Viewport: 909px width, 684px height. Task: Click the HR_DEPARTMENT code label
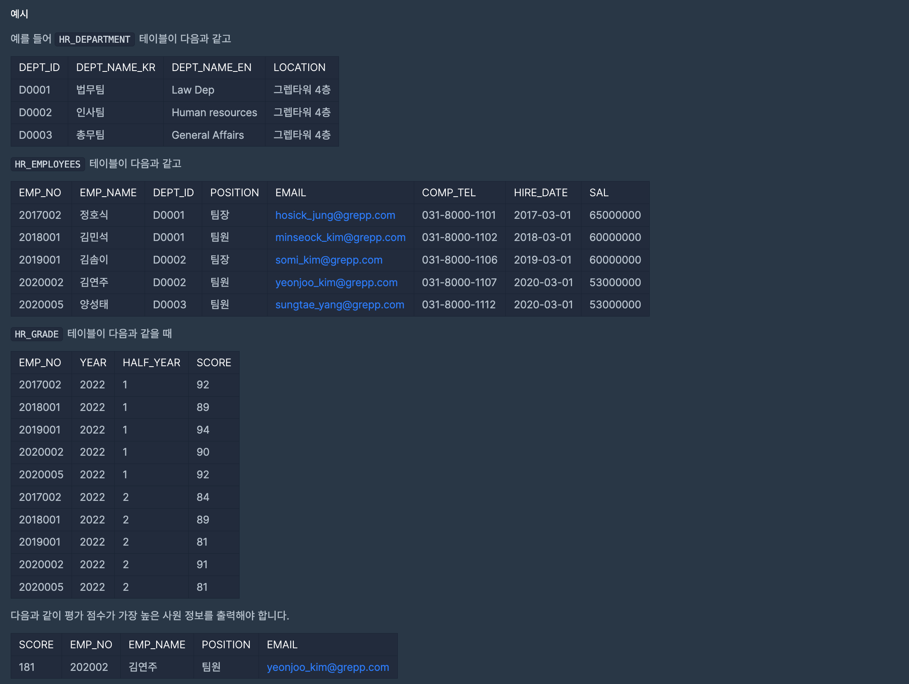coord(94,39)
